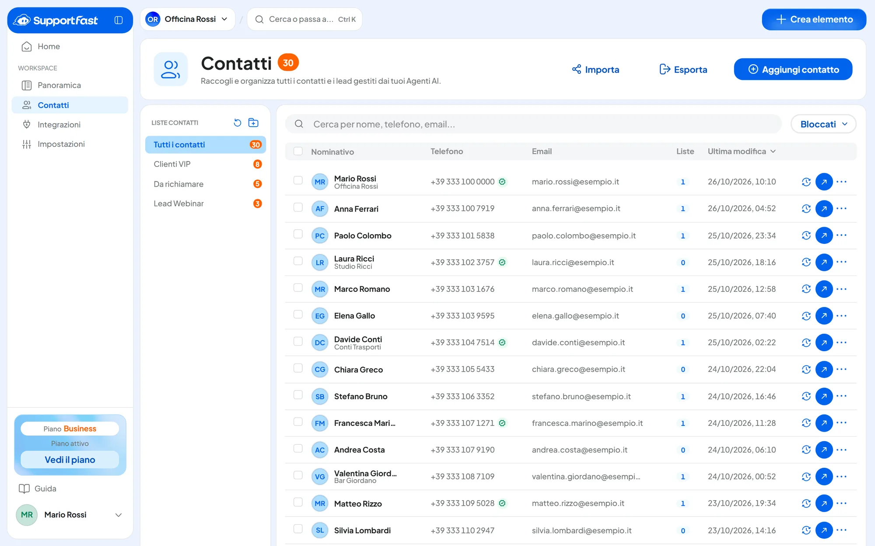Open Vedi il piano in the plan card
The height and width of the screenshot is (546, 875).
point(70,460)
